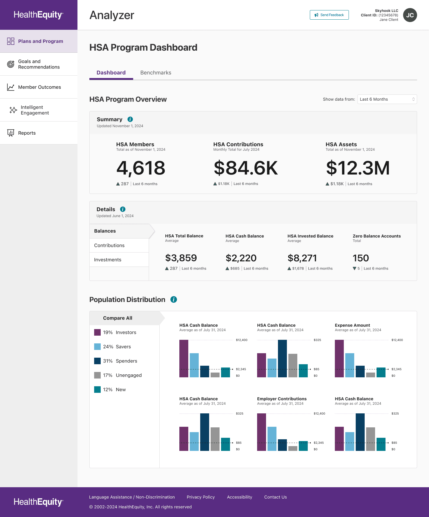
Task: Open Member Outcomes in sidebar
Action: tap(39, 87)
